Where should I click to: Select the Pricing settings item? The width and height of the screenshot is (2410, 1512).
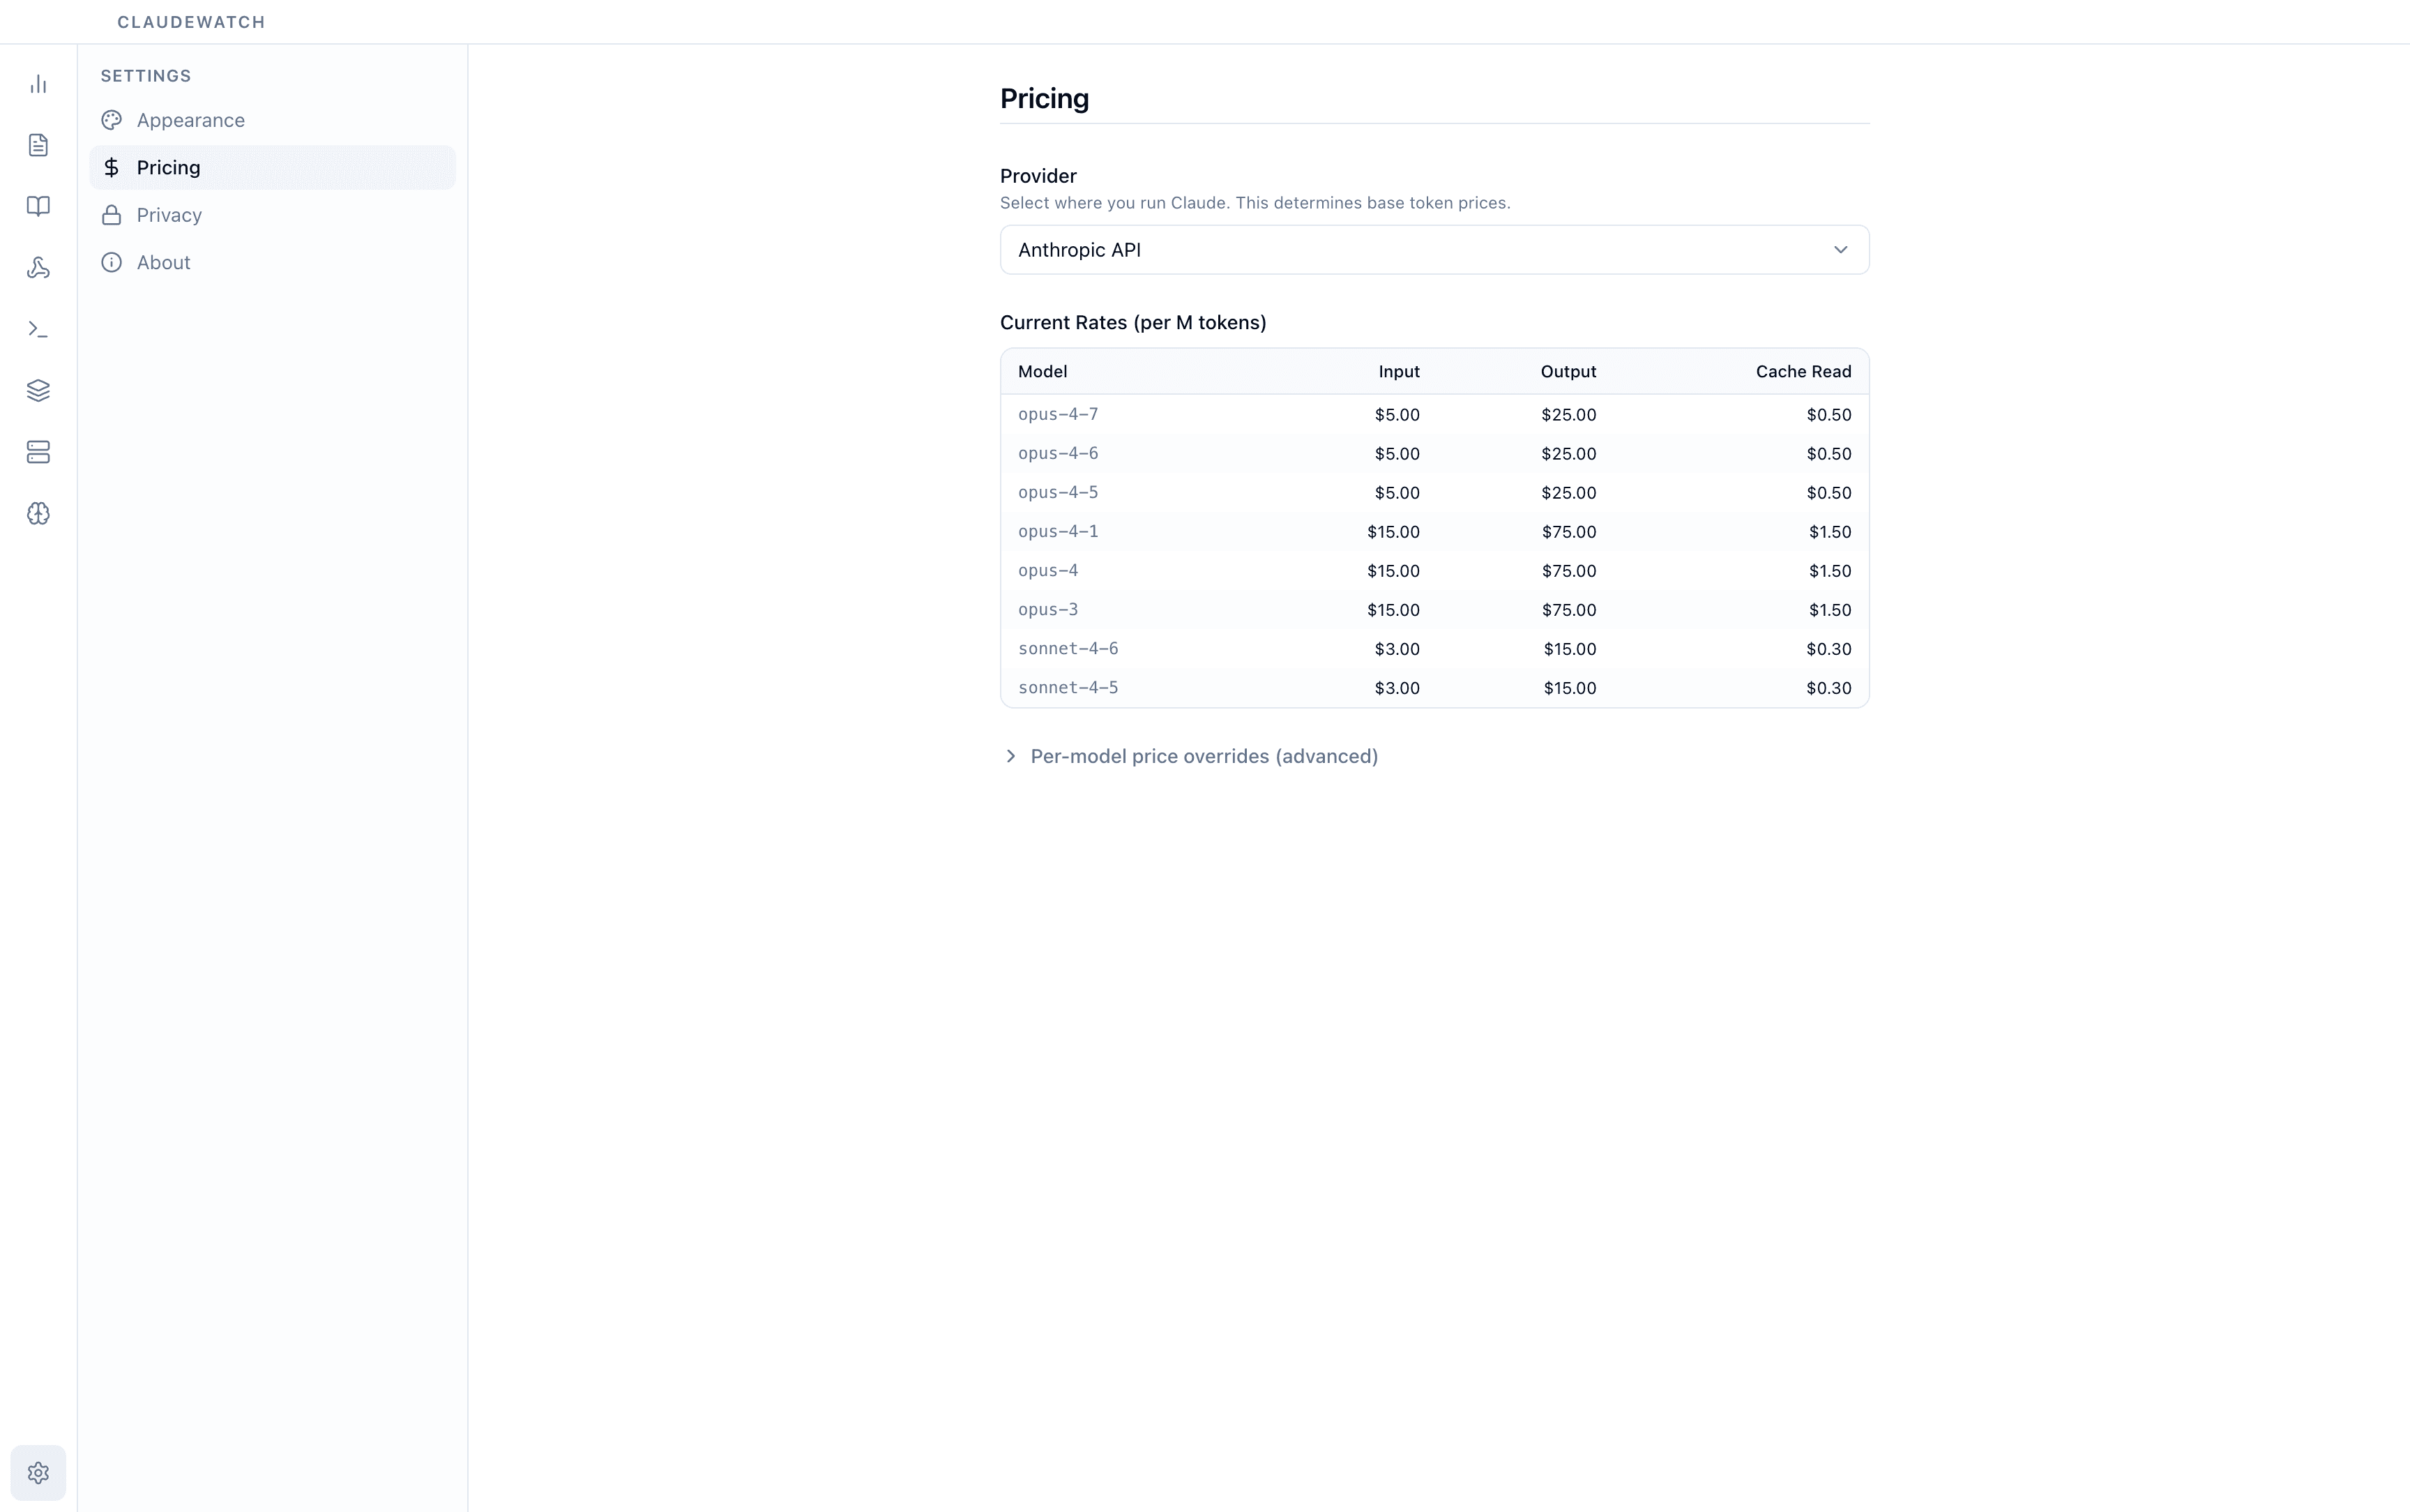click(272, 167)
